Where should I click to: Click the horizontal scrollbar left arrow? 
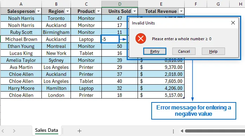point(182,131)
